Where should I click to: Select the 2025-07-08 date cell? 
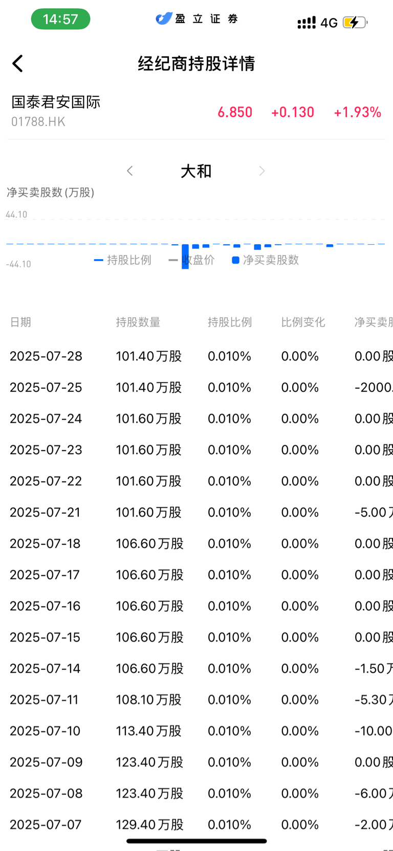click(46, 794)
